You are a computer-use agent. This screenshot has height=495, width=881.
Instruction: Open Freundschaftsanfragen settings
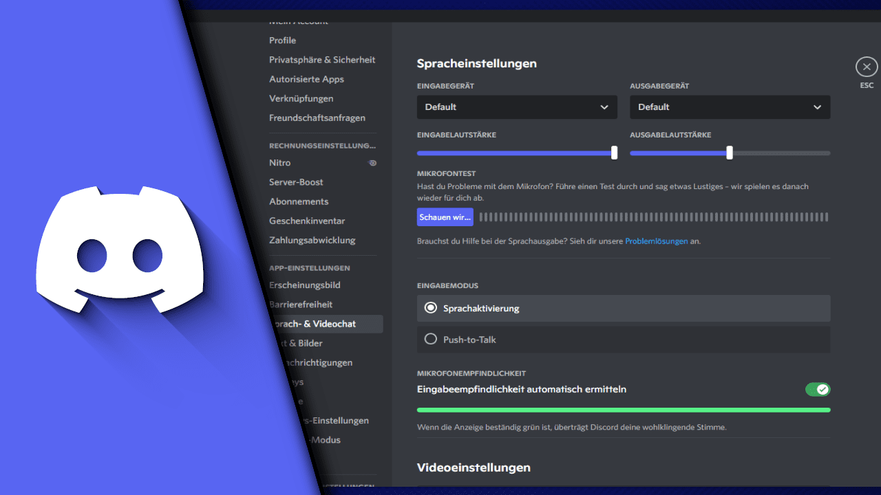(317, 118)
